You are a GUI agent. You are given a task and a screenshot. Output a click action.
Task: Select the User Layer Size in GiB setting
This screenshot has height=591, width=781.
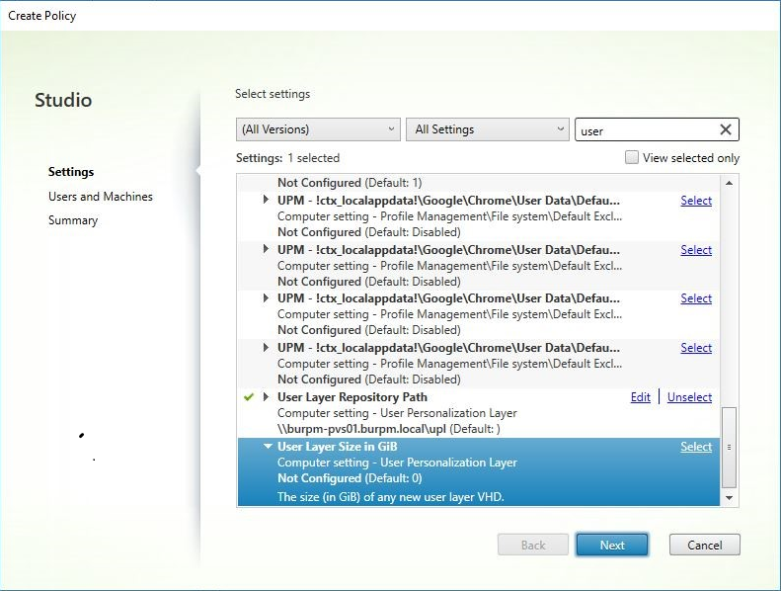(696, 447)
